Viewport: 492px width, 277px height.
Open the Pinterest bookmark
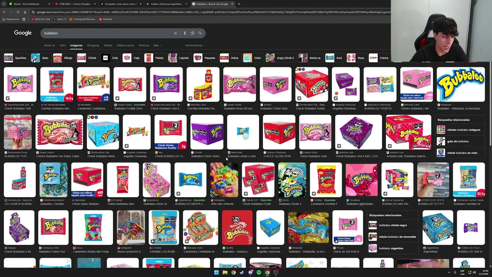pos(106,19)
